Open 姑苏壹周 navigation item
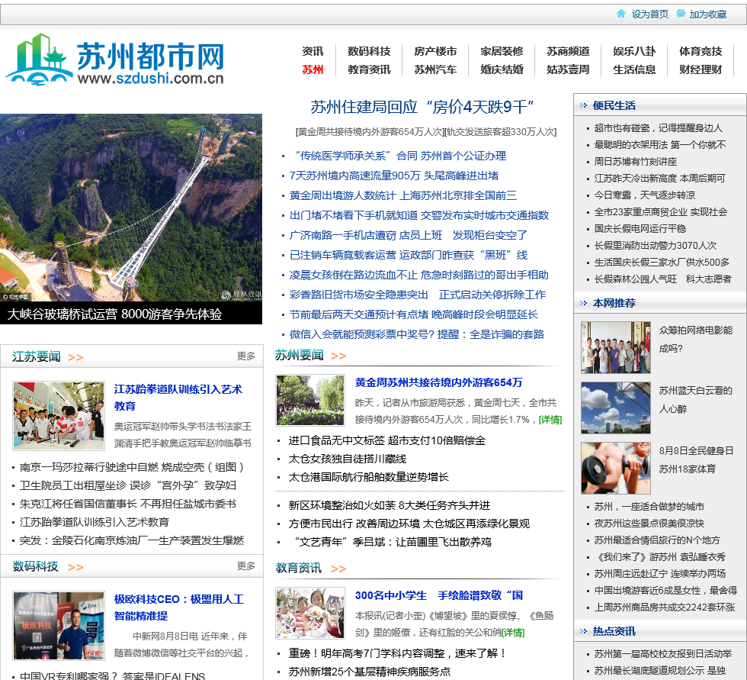 [568, 69]
